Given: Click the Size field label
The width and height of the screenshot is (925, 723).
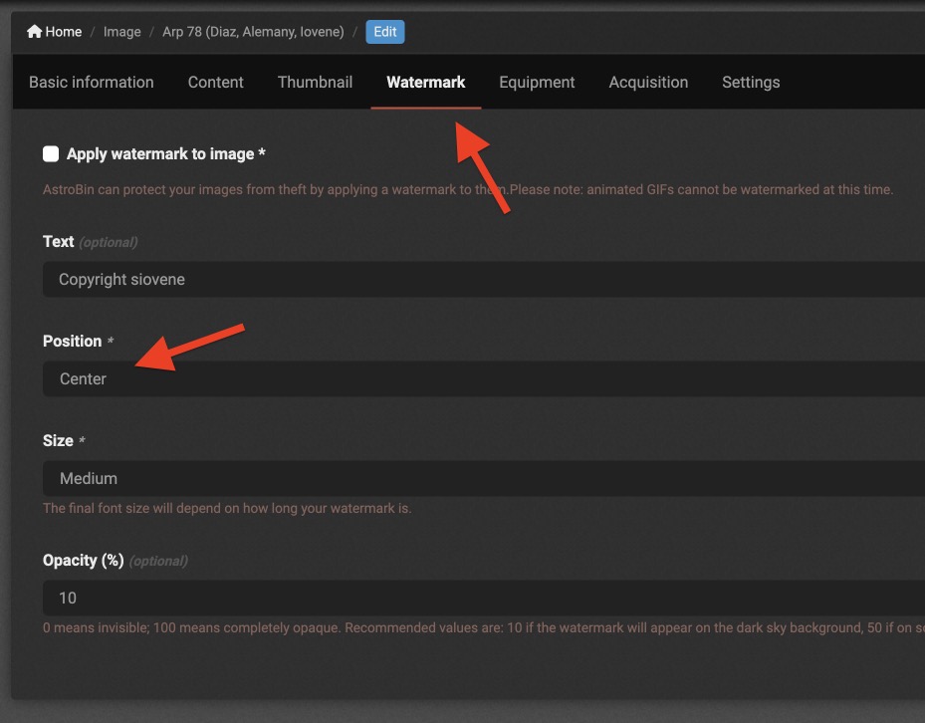Looking at the screenshot, I should tap(65, 441).
